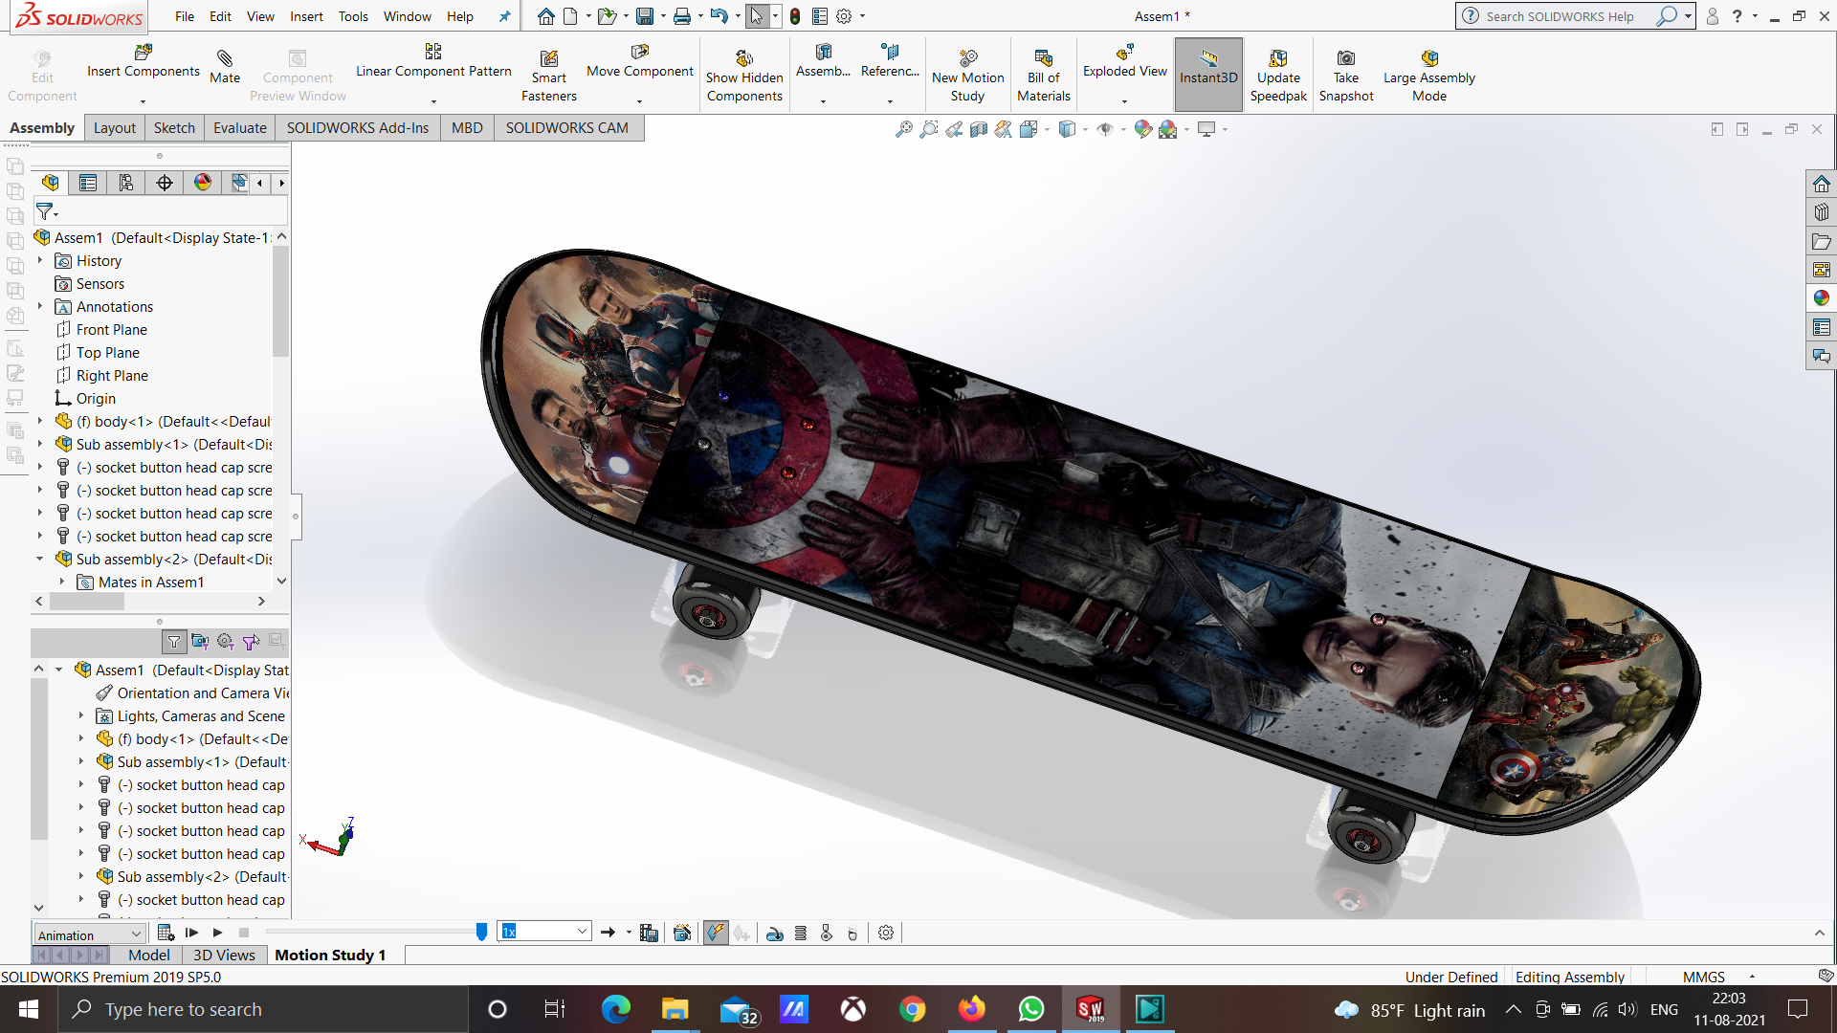Expand the Annotations tree node
This screenshot has height=1033, width=1837.
[40, 306]
